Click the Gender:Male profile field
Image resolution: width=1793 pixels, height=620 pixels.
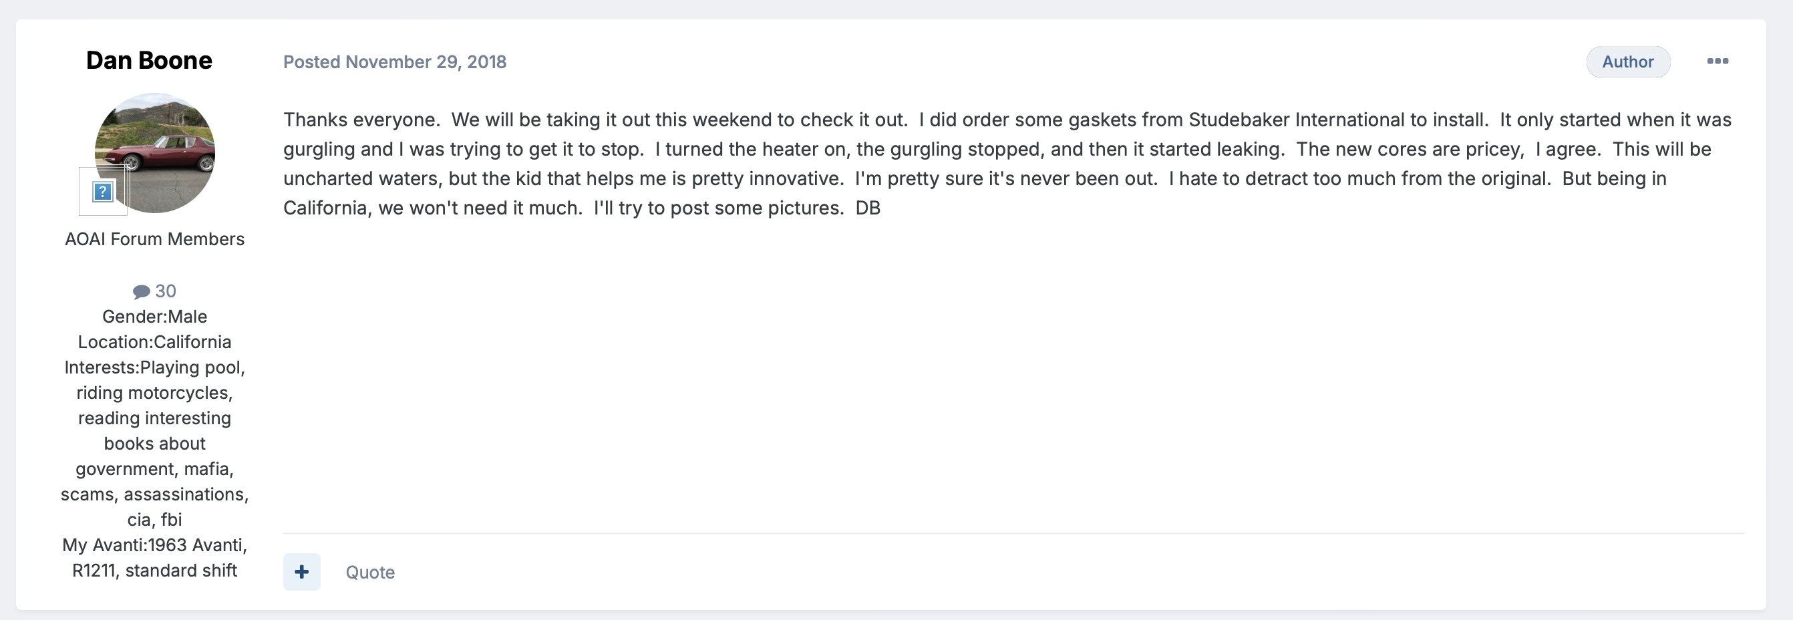point(154,317)
